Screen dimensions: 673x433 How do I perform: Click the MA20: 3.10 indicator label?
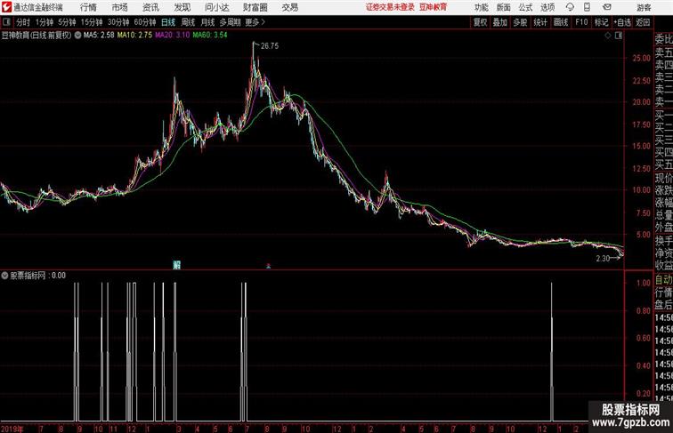click(x=172, y=36)
